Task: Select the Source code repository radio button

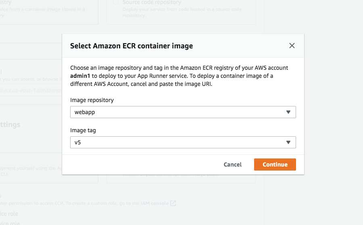Action: coord(116,2)
